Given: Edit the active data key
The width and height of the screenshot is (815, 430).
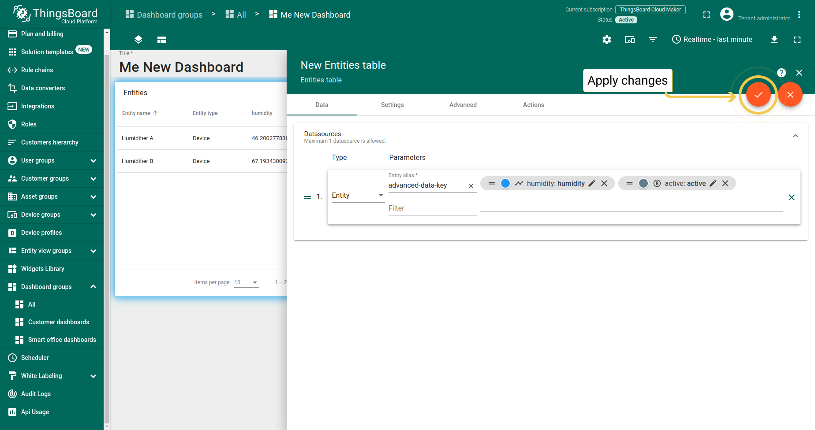Looking at the screenshot, I should point(713,183).
